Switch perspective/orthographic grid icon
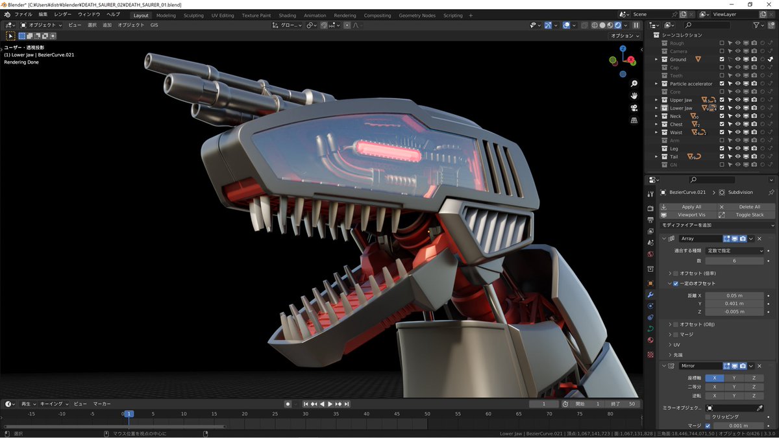The image size is (779, 438). click(x=634, y=120)
